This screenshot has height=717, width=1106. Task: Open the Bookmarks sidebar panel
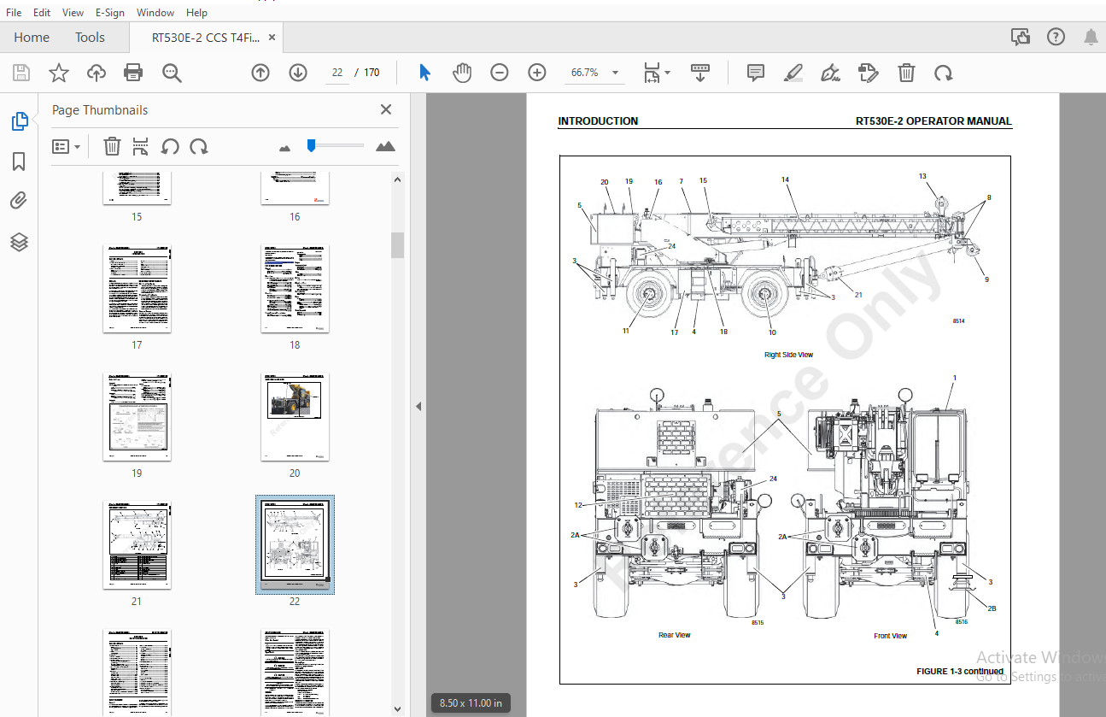click(x=19, y=162)
